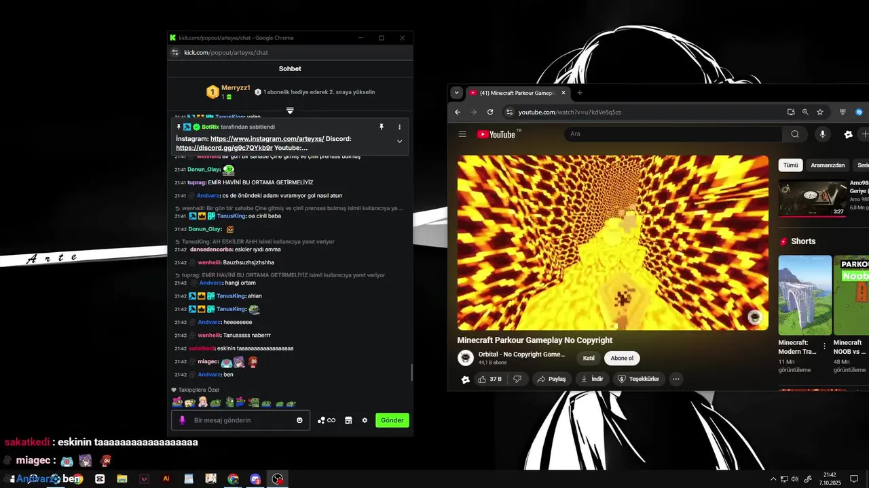Show hidden system tray icons
Viewport: 869px width, 488px height.
coord(773,479)
